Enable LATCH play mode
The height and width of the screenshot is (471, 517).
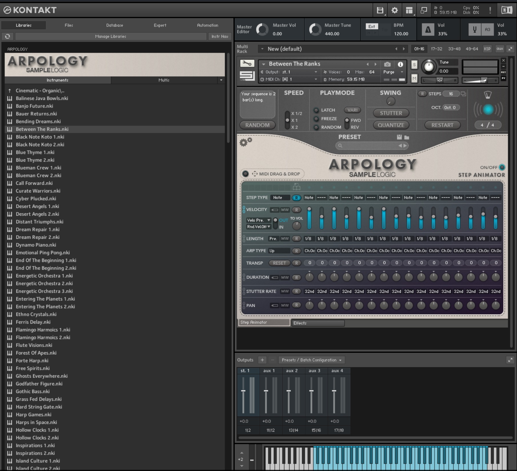click(x=317, y=110)
